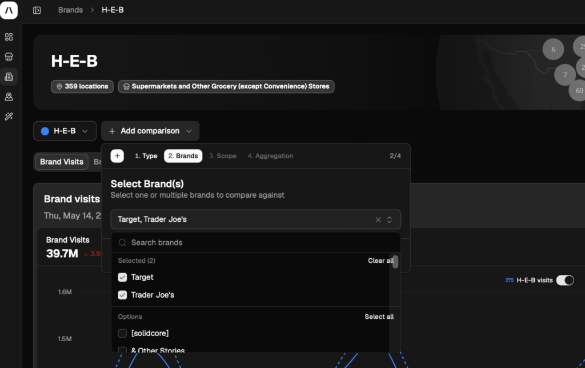Click the brand list scrollbar thumb

[395, 261]
